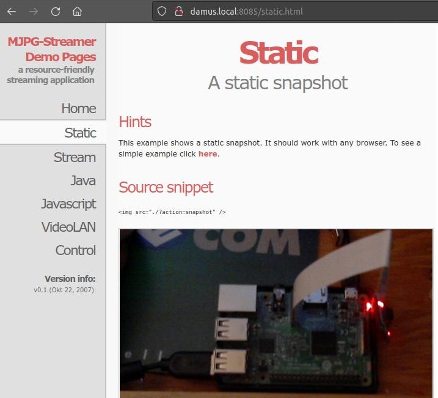Navigate to the Javascript page

point(68,204)
